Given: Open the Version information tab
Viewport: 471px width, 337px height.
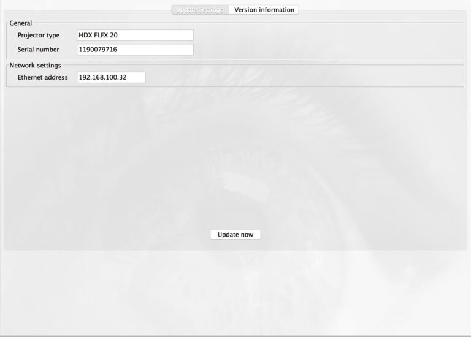Looking at the screenshot, I should (264, 10).
